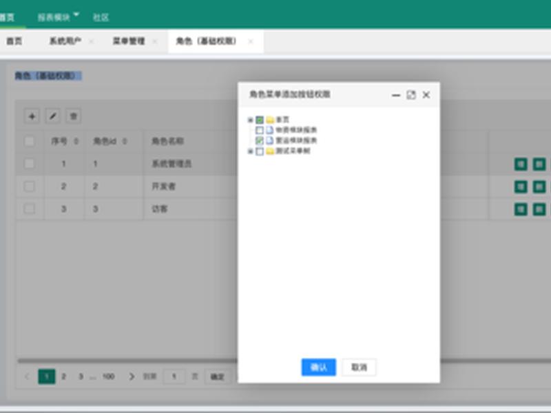Select the 访客 row checkbox
This screenshot has height=413, width=551.
pyautogui.click(x=29, y=209)
